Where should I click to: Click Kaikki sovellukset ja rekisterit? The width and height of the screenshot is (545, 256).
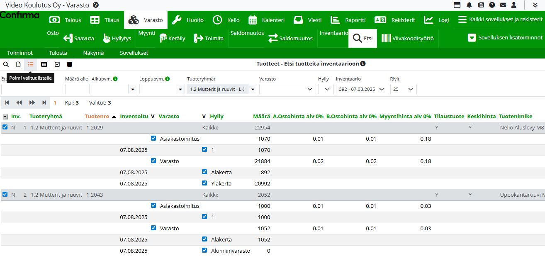pyautogui.click(x=500, y=20)
